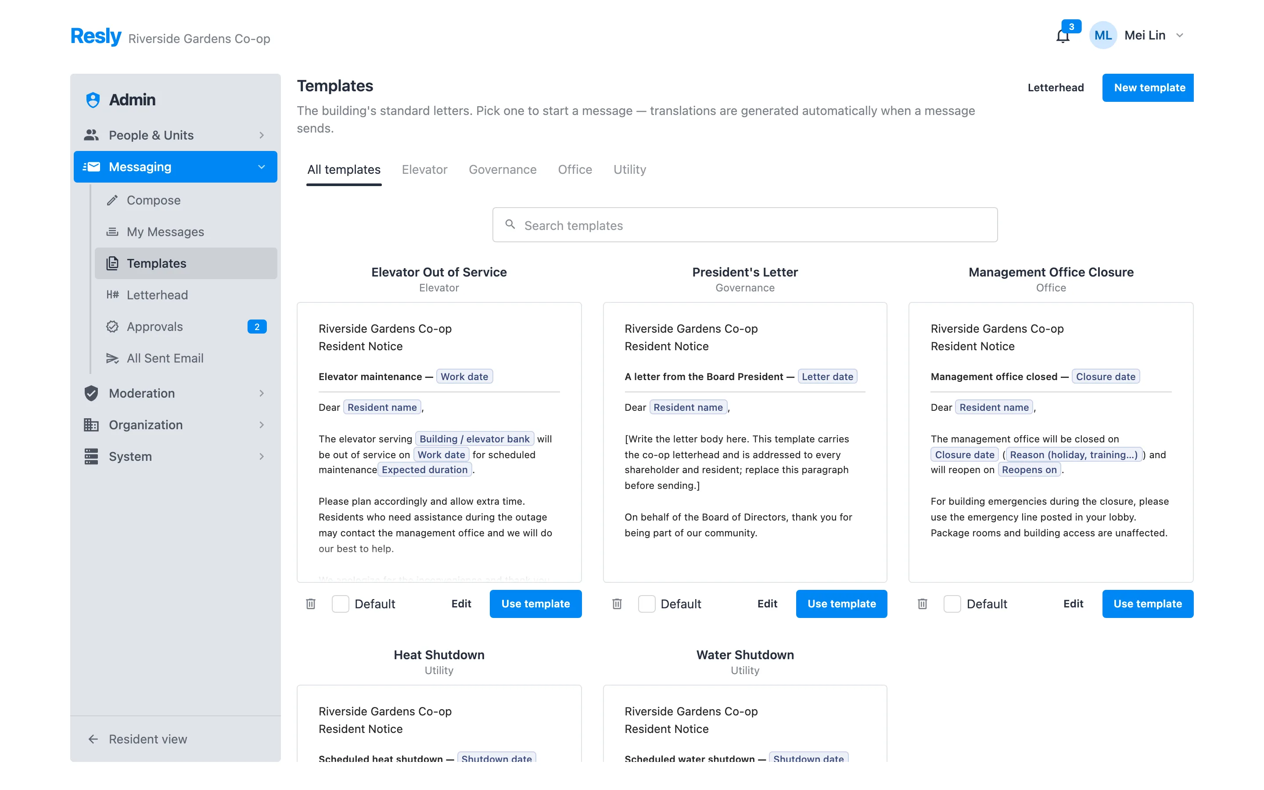Delete the Elevator Out of Service template
The width and height of the screenshot is (1264, 790).
point(311,604)
